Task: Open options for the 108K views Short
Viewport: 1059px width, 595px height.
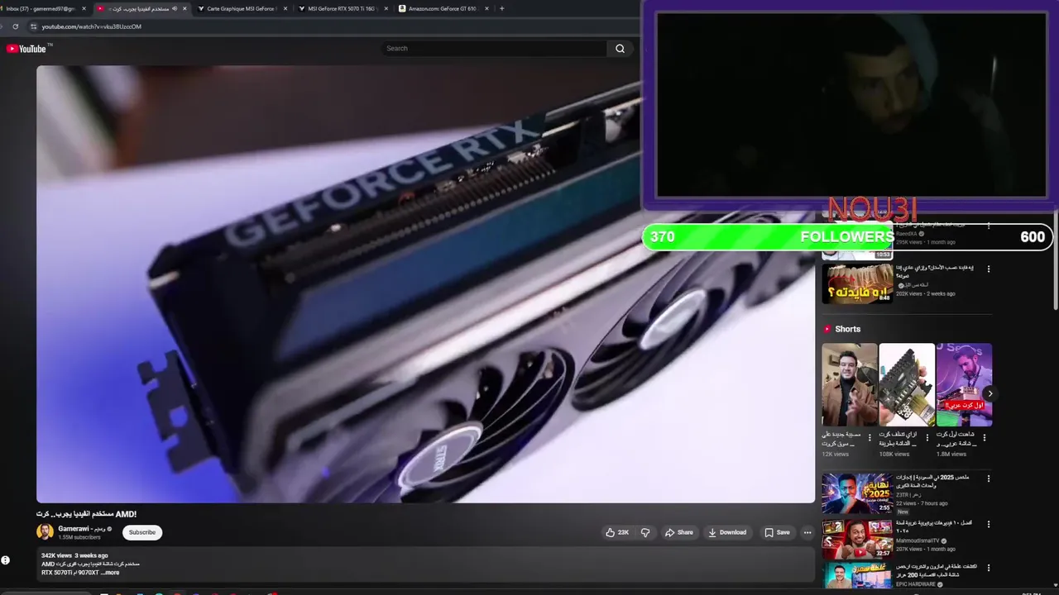Action: pos(927,438)
